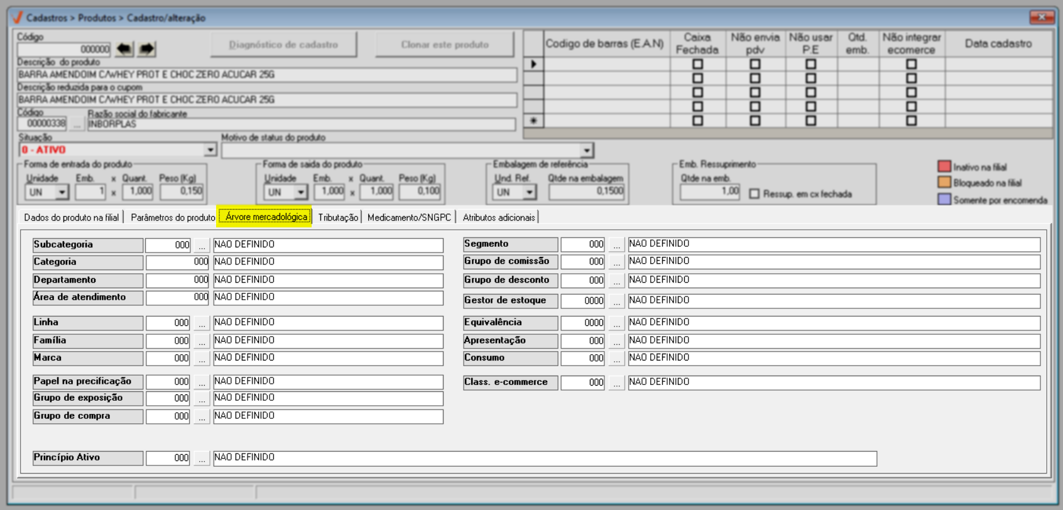Click Clonar este produto button

(445, 45)
